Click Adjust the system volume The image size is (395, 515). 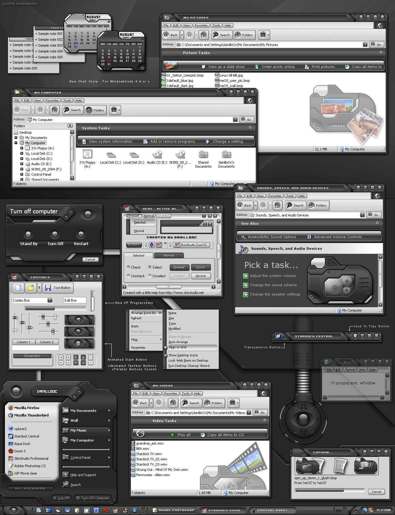point(269,276)
